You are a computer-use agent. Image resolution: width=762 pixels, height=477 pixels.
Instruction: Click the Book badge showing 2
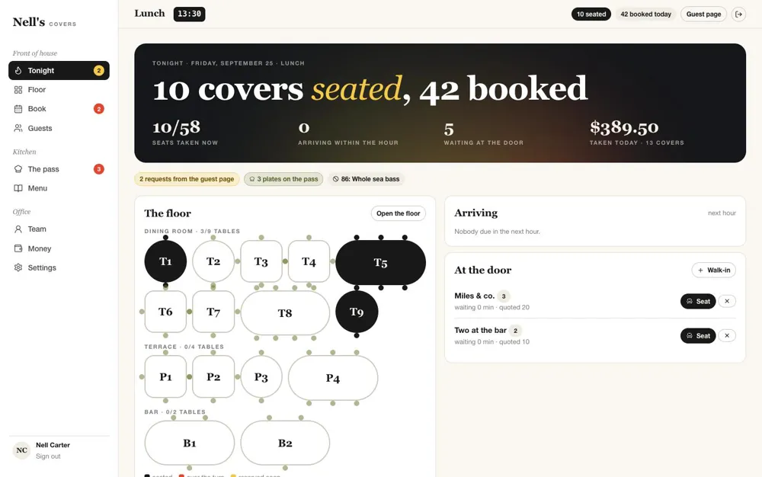(x=98, y=109)
